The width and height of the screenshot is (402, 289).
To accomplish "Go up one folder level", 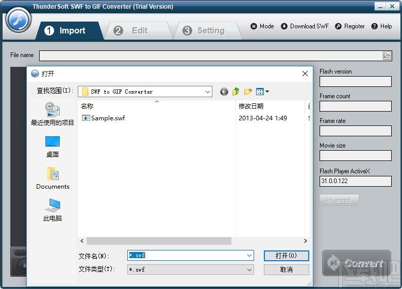I will 236,92.
